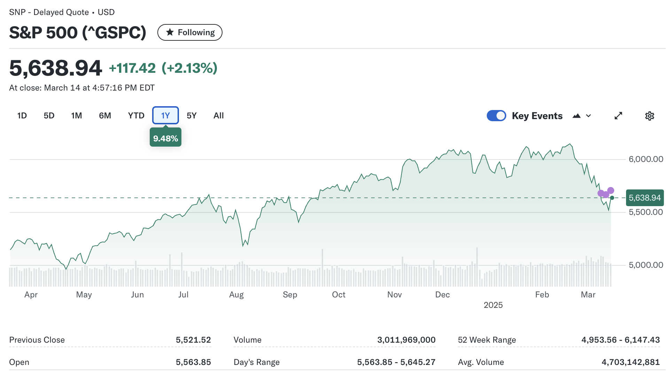Click the 52 Week Range value
672x374 pixels.
(620, 340)
